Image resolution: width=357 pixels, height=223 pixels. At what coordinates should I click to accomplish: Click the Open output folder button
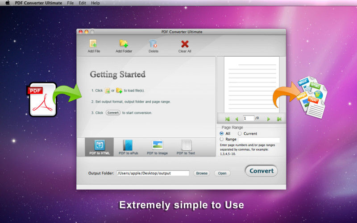click(x=222, y=173)
